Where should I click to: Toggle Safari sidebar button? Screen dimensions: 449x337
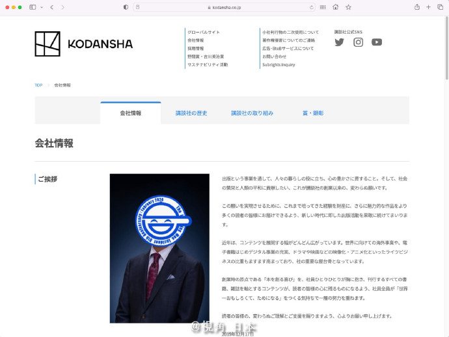pos(33,7)
